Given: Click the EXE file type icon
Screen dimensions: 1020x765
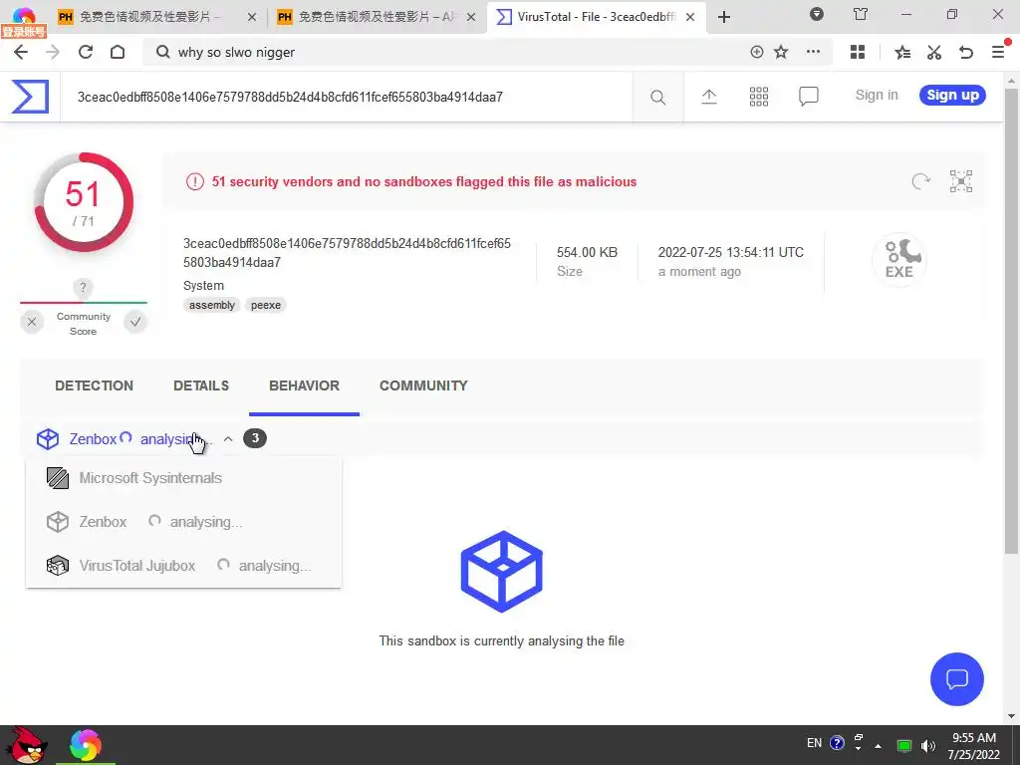Looking at the screenshot, I should 899,260.
